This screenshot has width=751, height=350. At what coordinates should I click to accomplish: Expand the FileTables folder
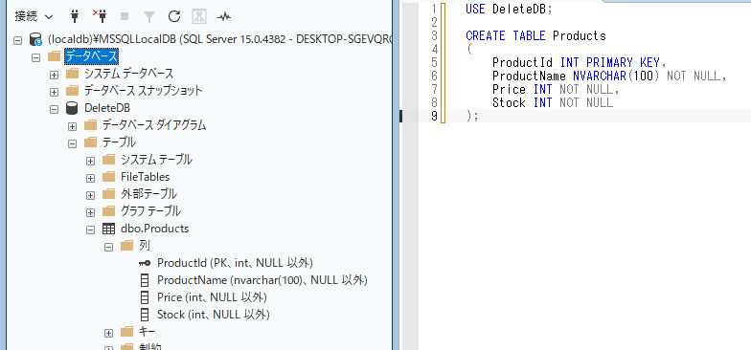pos(90,178)
